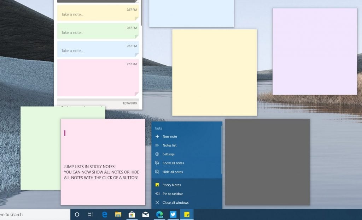The image size is (362, 220).
Task: Select New note in the jump list
Action: coord(170,137)
